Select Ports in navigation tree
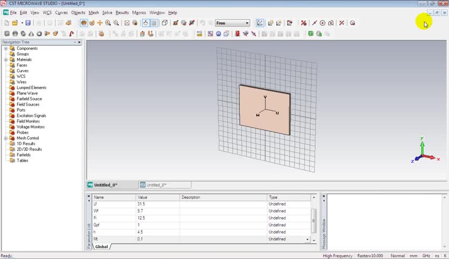Image resolution: width=449 pixels, height=259 pixels. 21,110
